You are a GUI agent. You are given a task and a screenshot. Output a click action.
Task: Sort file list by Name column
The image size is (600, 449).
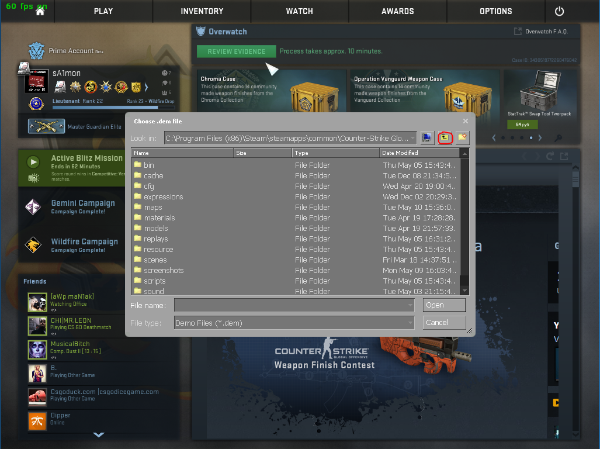coord(182,153)
